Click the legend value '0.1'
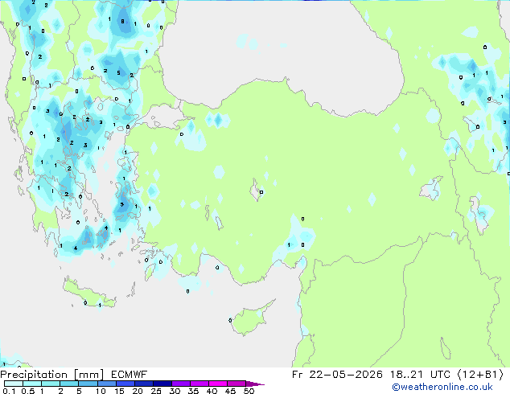510x394 pixels. [9, 391]
